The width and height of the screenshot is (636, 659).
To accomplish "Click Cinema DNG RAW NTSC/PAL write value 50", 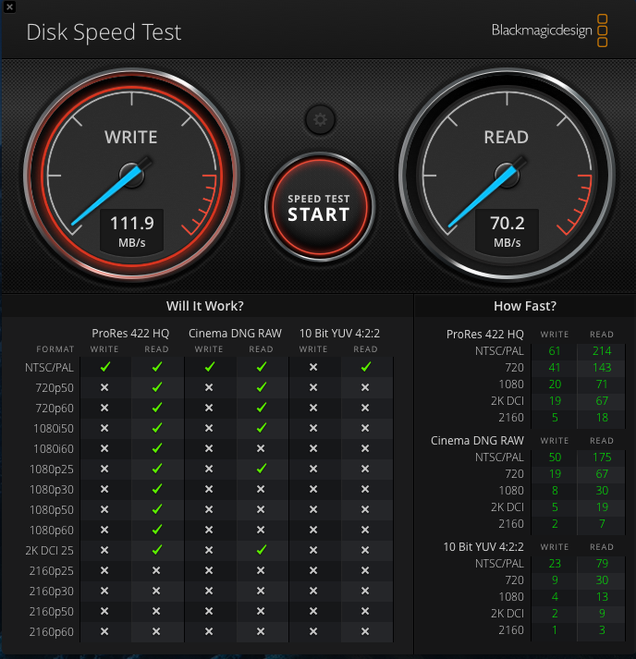I will pyautogui.click(x=555, y=458).
